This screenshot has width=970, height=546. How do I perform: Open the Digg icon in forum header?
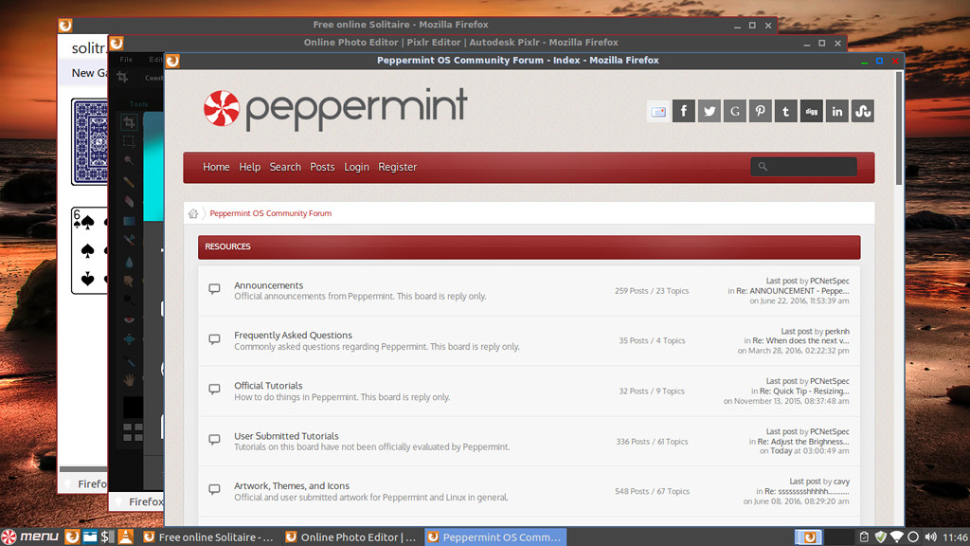tap(812, 112)
